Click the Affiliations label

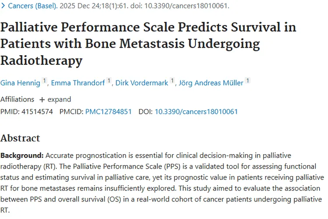coord(17,99)
